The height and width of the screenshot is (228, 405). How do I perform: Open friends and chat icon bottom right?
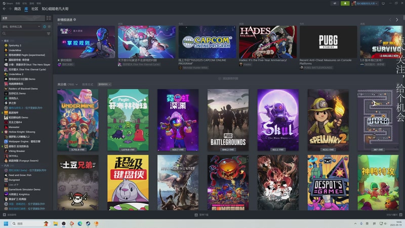point(400,215)
